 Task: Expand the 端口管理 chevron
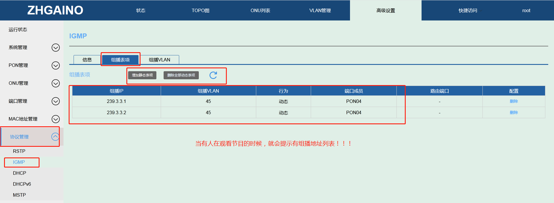(x=55, y=101)
